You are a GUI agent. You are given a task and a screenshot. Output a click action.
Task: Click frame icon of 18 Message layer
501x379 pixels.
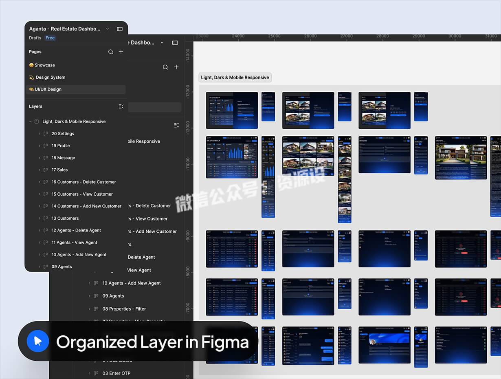click(x=46, y=158)
